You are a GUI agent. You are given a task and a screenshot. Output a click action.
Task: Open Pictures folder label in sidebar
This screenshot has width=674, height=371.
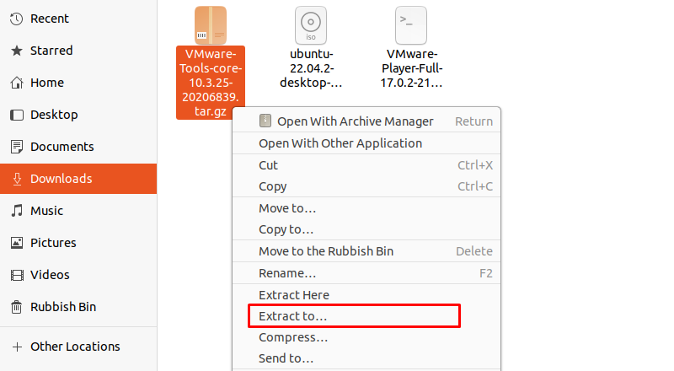pyautogui.click(x=53, y=243)
